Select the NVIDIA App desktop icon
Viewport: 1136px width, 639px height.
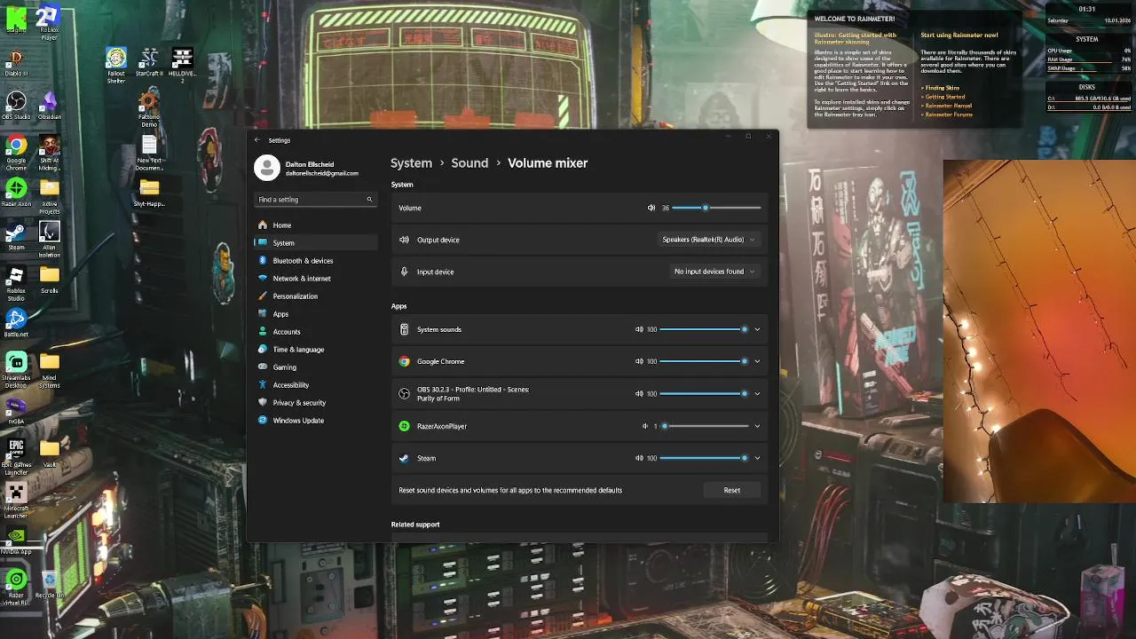[16, 541]
